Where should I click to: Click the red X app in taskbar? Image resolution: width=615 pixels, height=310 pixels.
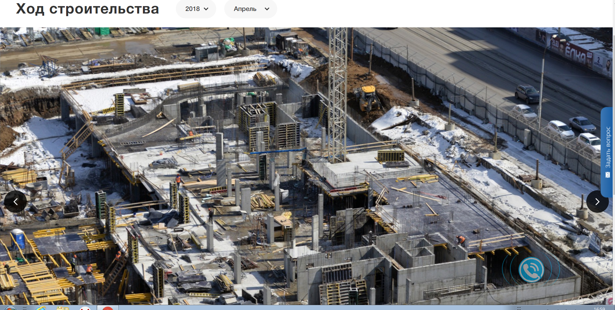coord(85,308)
